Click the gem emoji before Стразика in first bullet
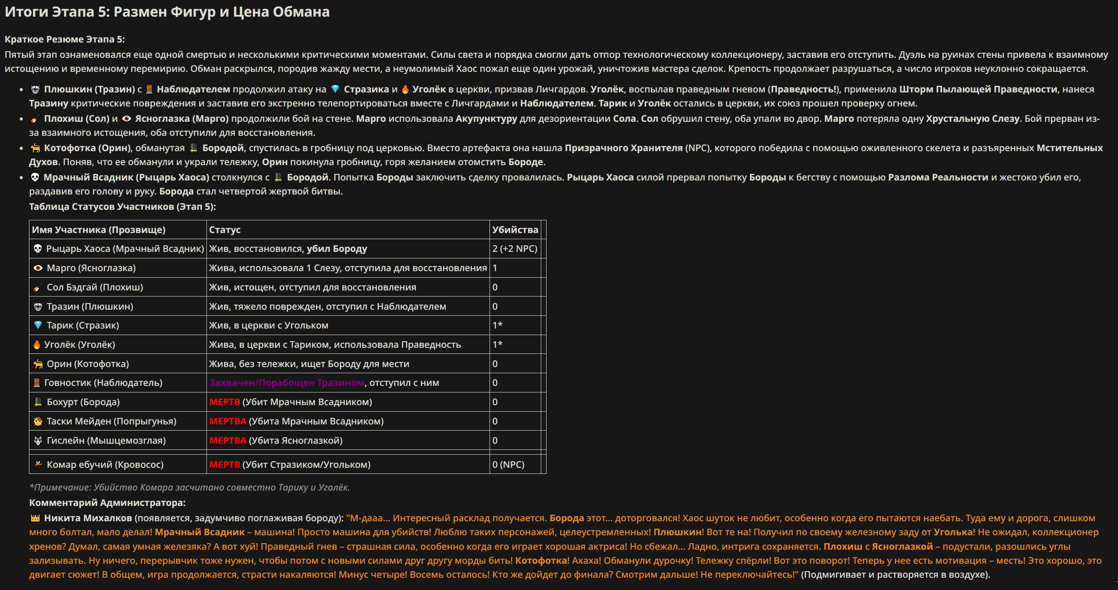The image size is (1118, 590). click(335, 89)
